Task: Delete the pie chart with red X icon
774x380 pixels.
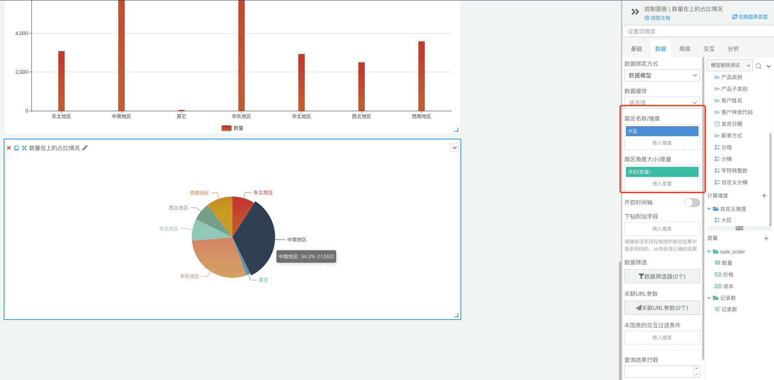Action: pyautogui.click(x=9, y=148)
